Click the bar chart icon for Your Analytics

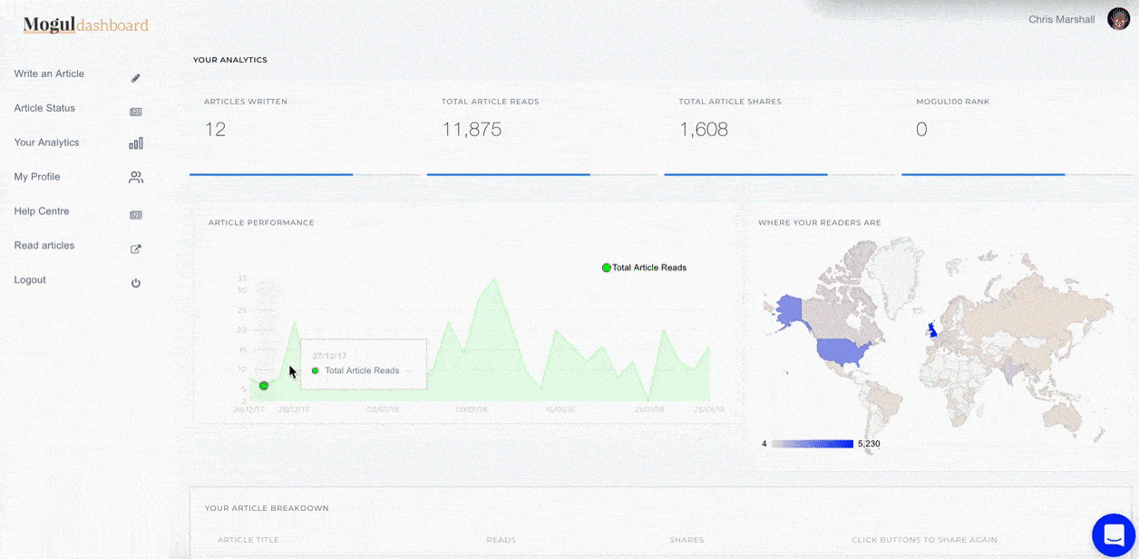pyautogui.click(x=136, y=143)
